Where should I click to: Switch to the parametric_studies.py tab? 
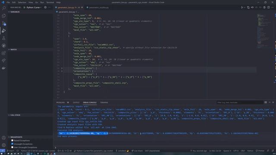pos(97,7)
